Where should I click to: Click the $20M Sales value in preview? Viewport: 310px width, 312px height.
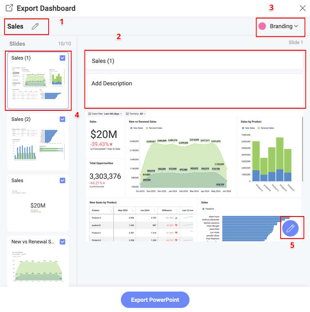click(x=104, y=134)
